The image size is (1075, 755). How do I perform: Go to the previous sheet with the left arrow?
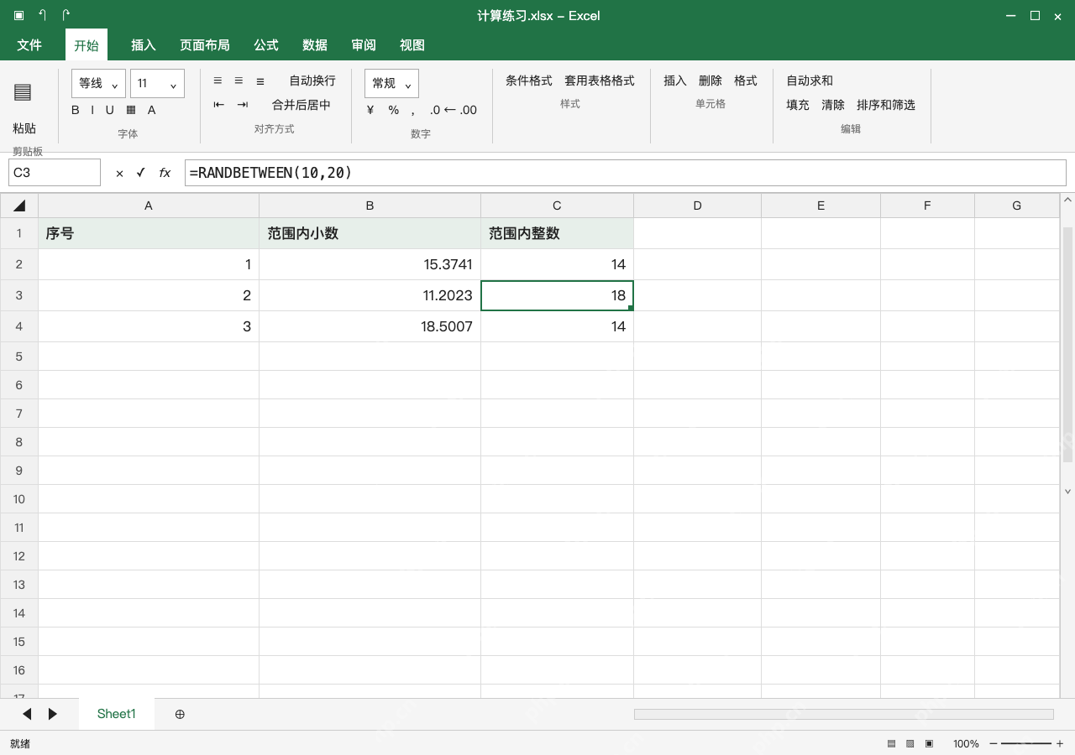(27, 714)
